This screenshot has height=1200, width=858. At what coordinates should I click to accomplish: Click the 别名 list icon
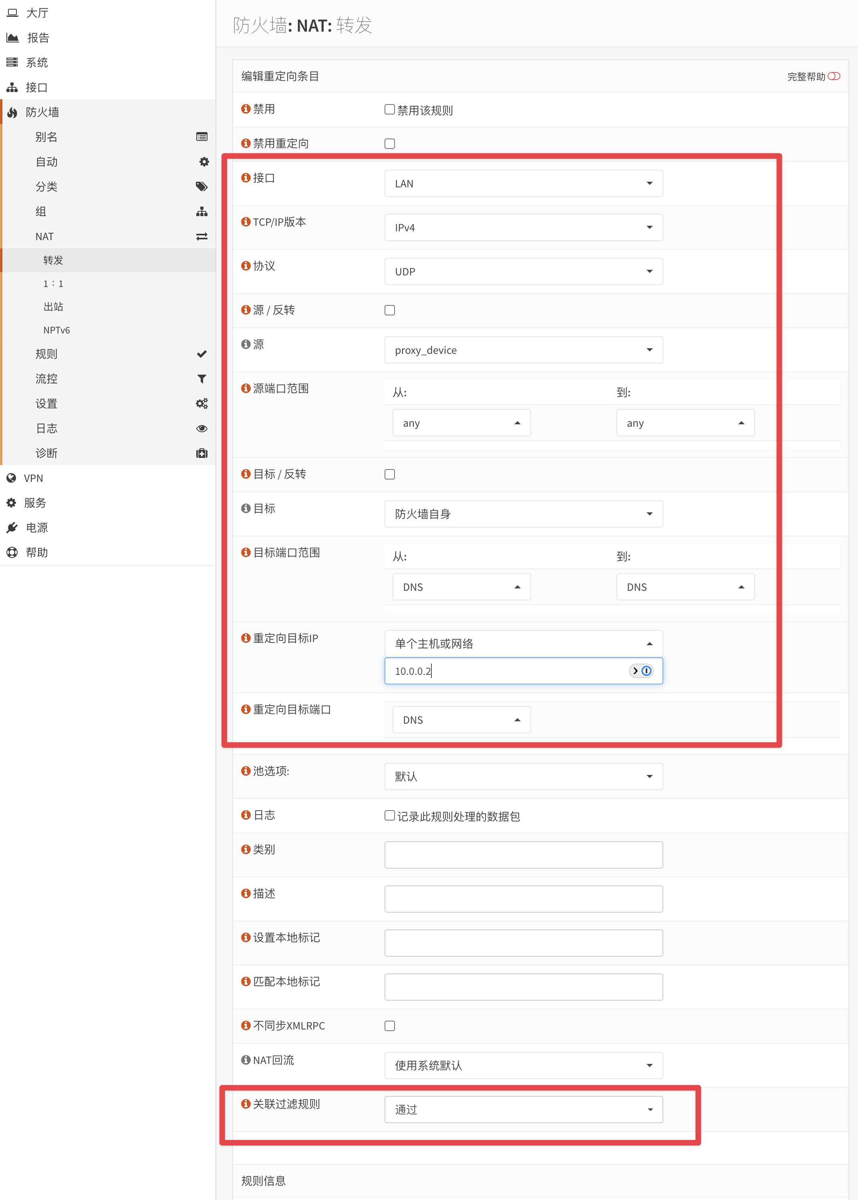point(201,137)
